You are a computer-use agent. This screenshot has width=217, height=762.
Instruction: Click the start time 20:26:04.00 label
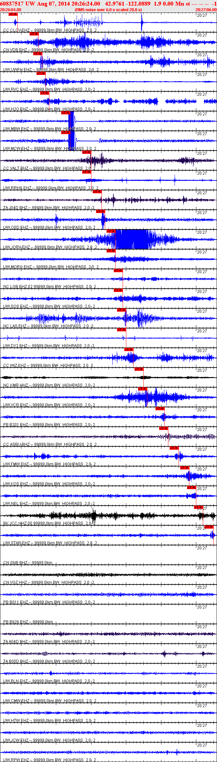pos(11,10)
